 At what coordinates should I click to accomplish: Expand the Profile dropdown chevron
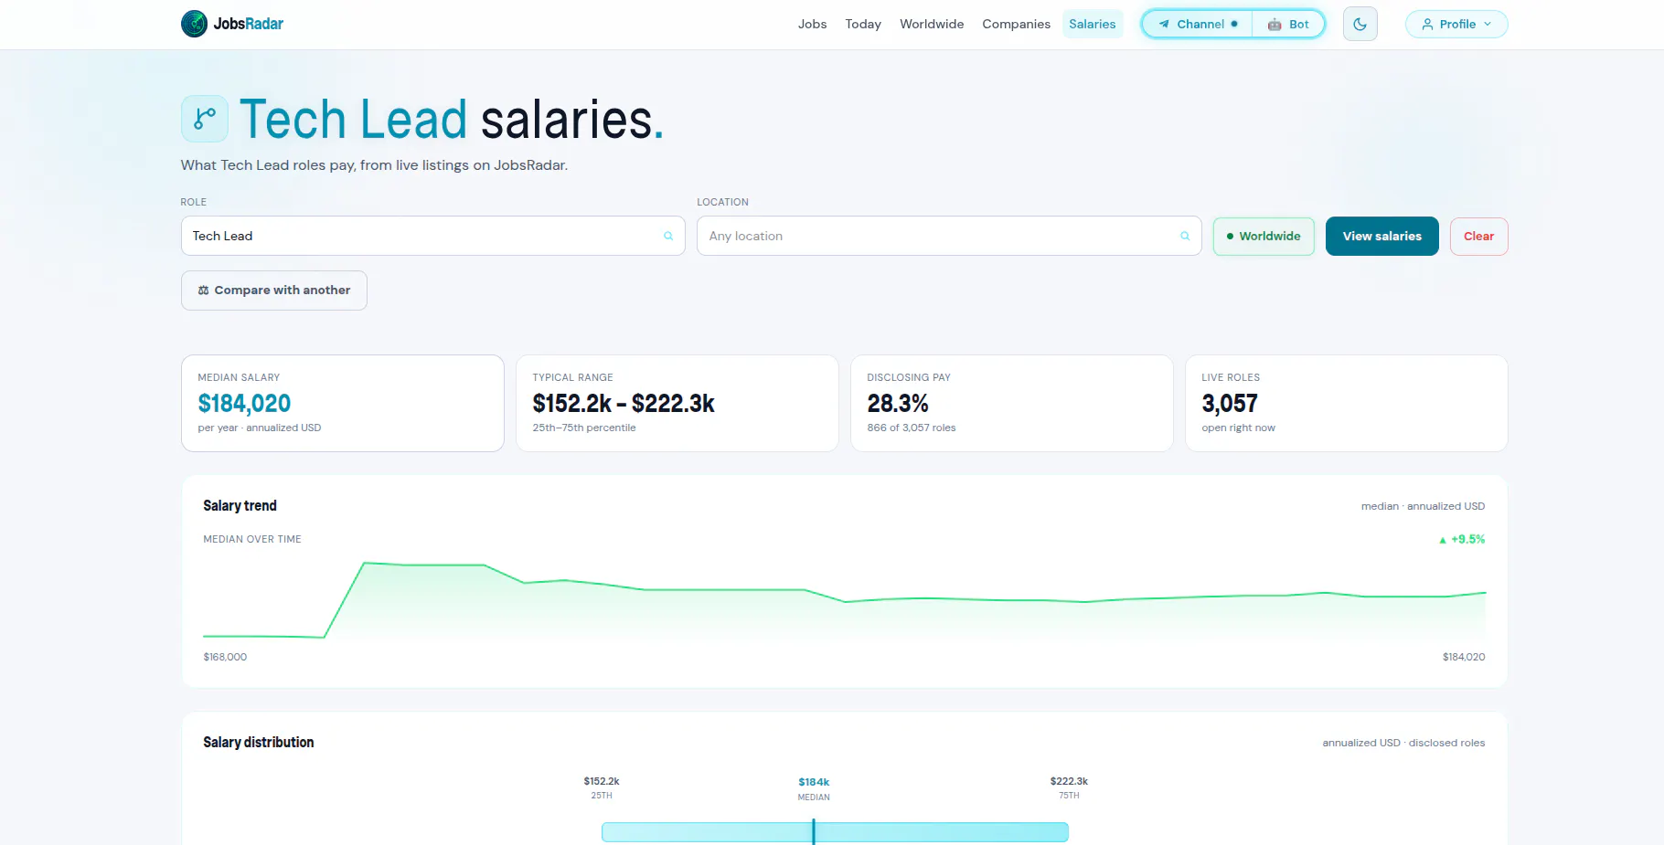coord(1488,25)
